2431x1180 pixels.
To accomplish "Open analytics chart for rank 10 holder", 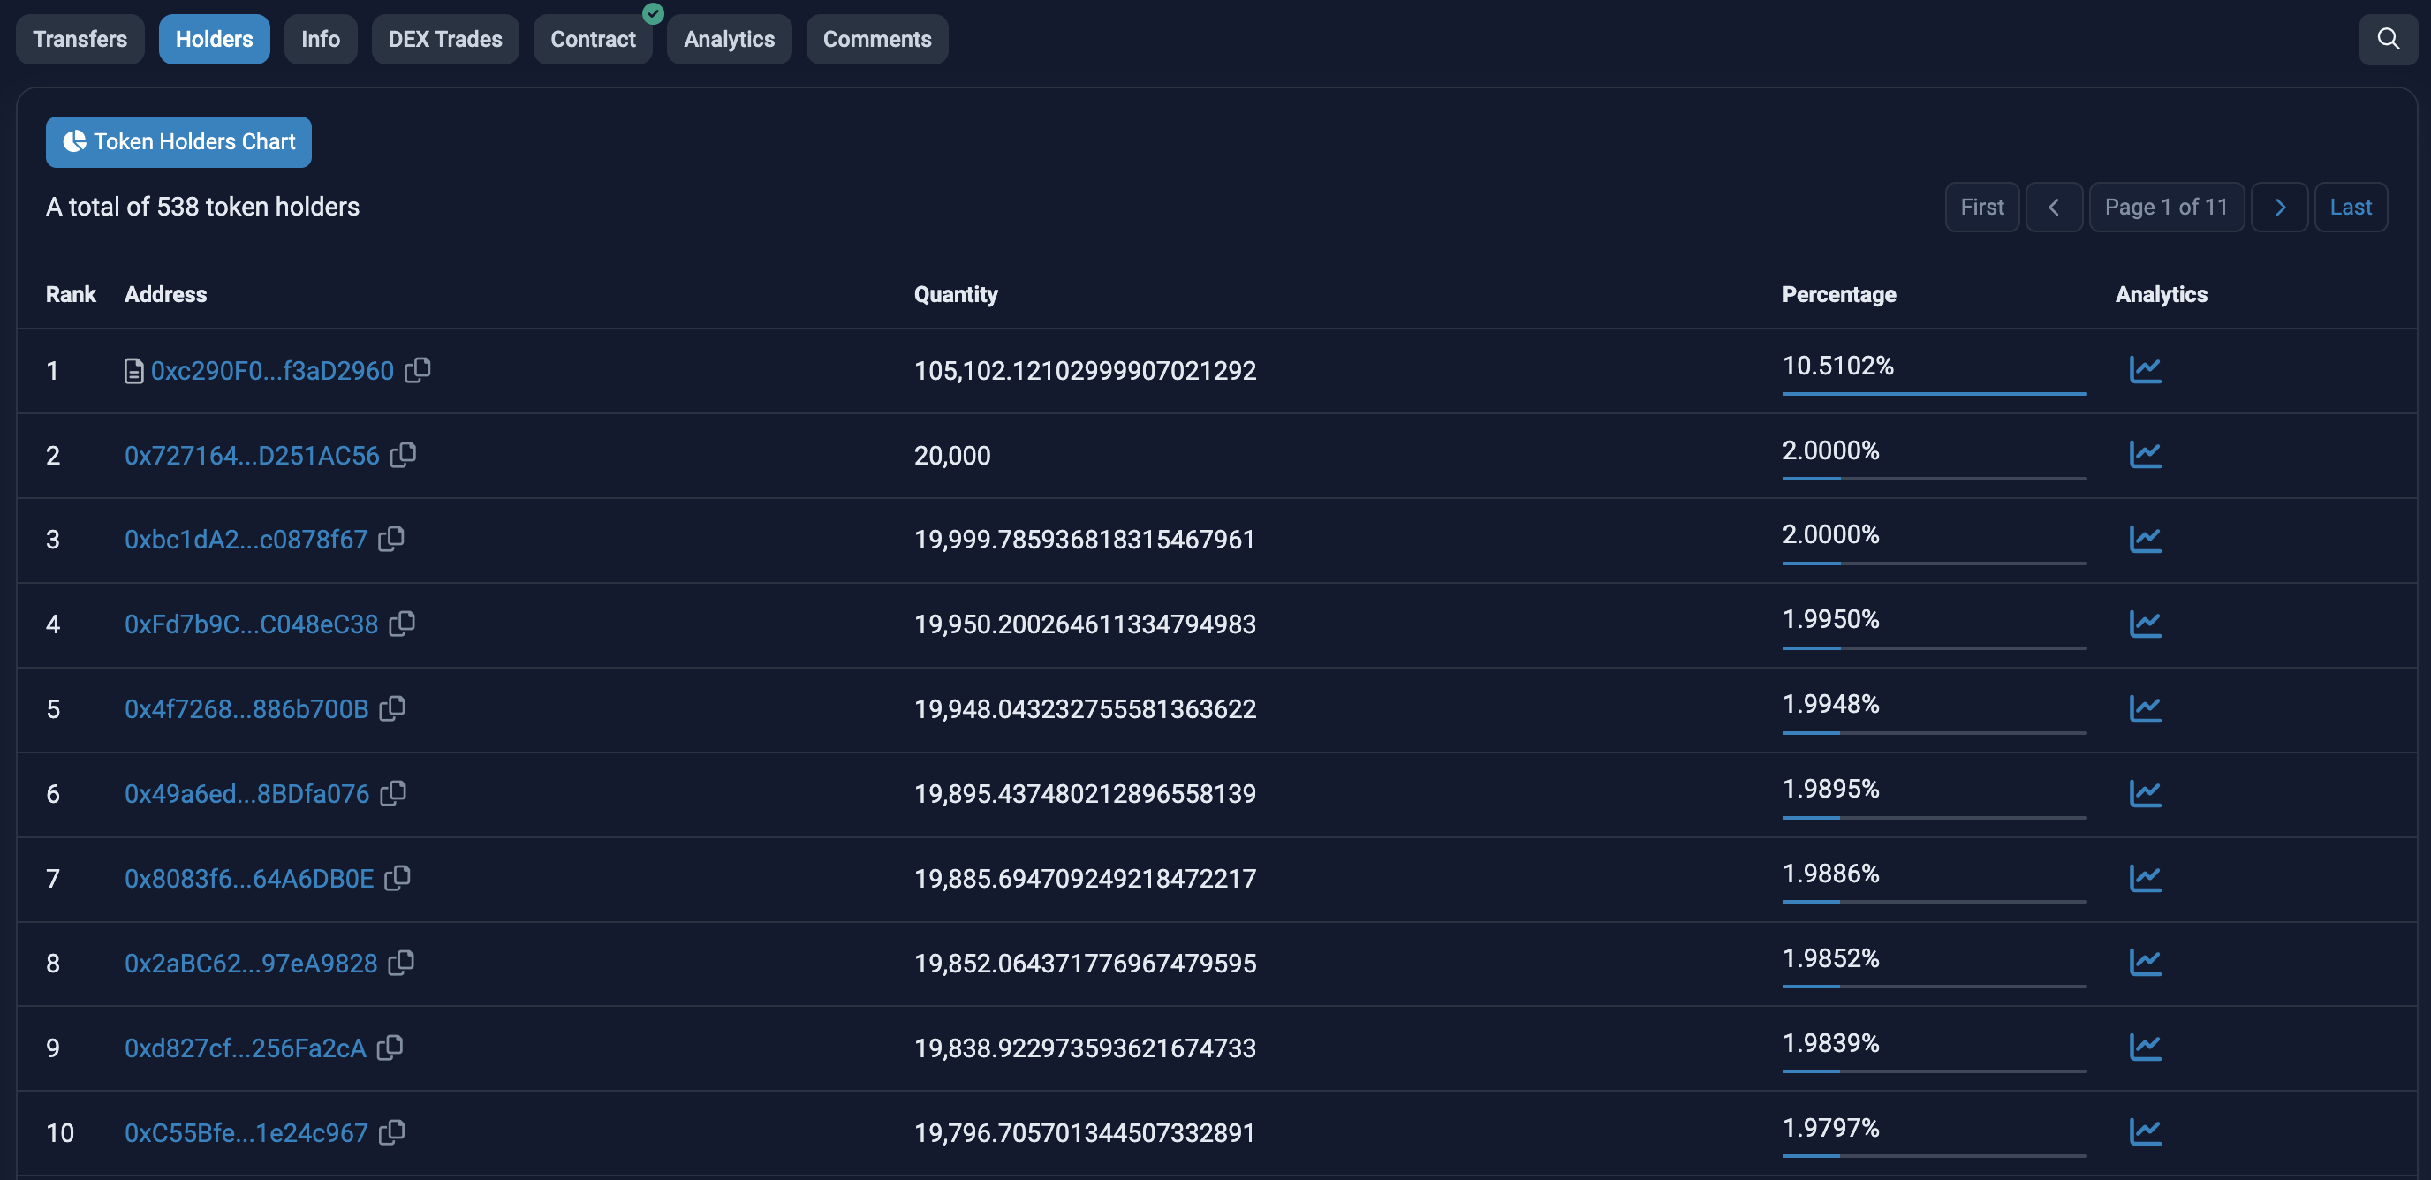I will 2144,1132.
